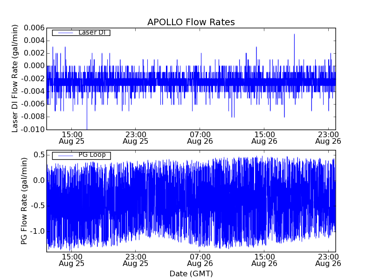Click the deepest Laser DI dip reaching -0.010

pos(87,128)
